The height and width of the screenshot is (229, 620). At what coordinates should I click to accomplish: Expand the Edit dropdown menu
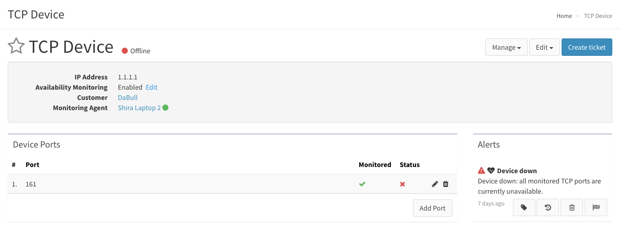[544, 47]
